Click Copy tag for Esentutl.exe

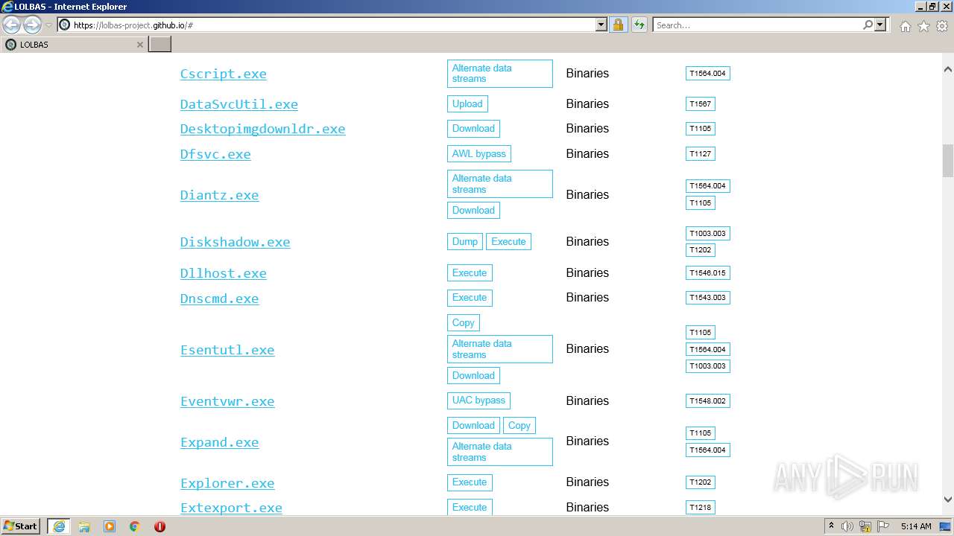coord(463,322)
